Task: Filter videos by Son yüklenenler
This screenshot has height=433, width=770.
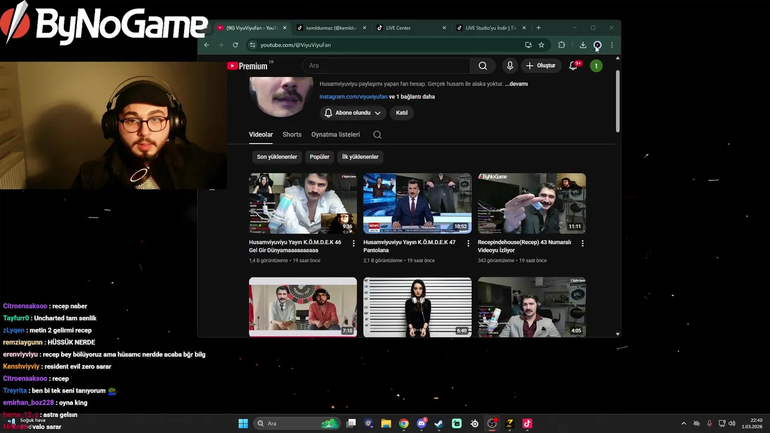Action: (277, 157)
